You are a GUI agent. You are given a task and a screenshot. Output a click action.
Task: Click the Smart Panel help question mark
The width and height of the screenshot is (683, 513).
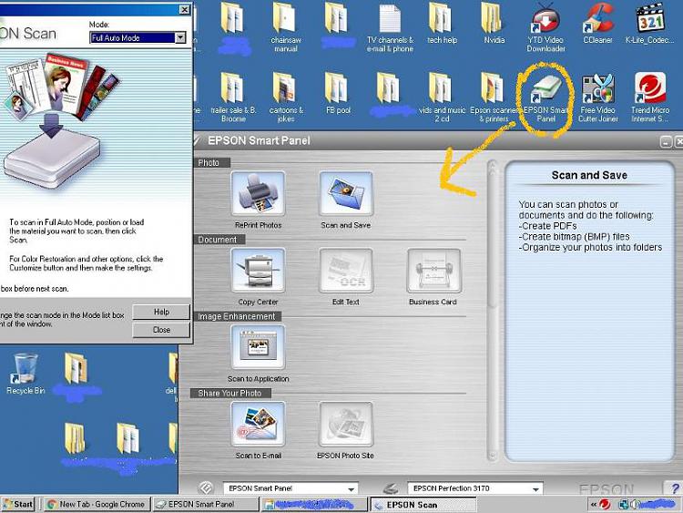[x=674, y=488]
